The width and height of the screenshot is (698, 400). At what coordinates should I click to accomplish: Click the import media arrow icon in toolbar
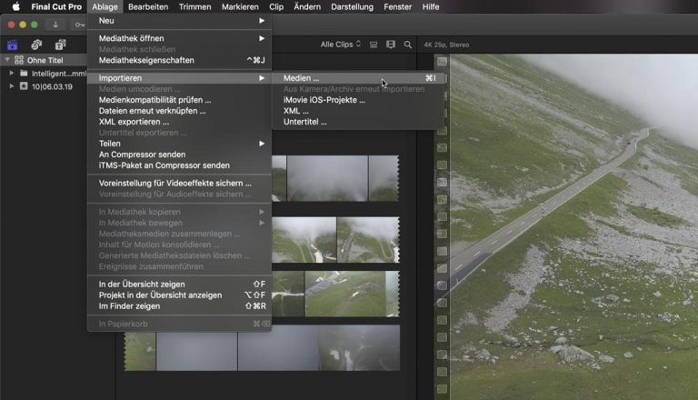(x=55, y=25)
